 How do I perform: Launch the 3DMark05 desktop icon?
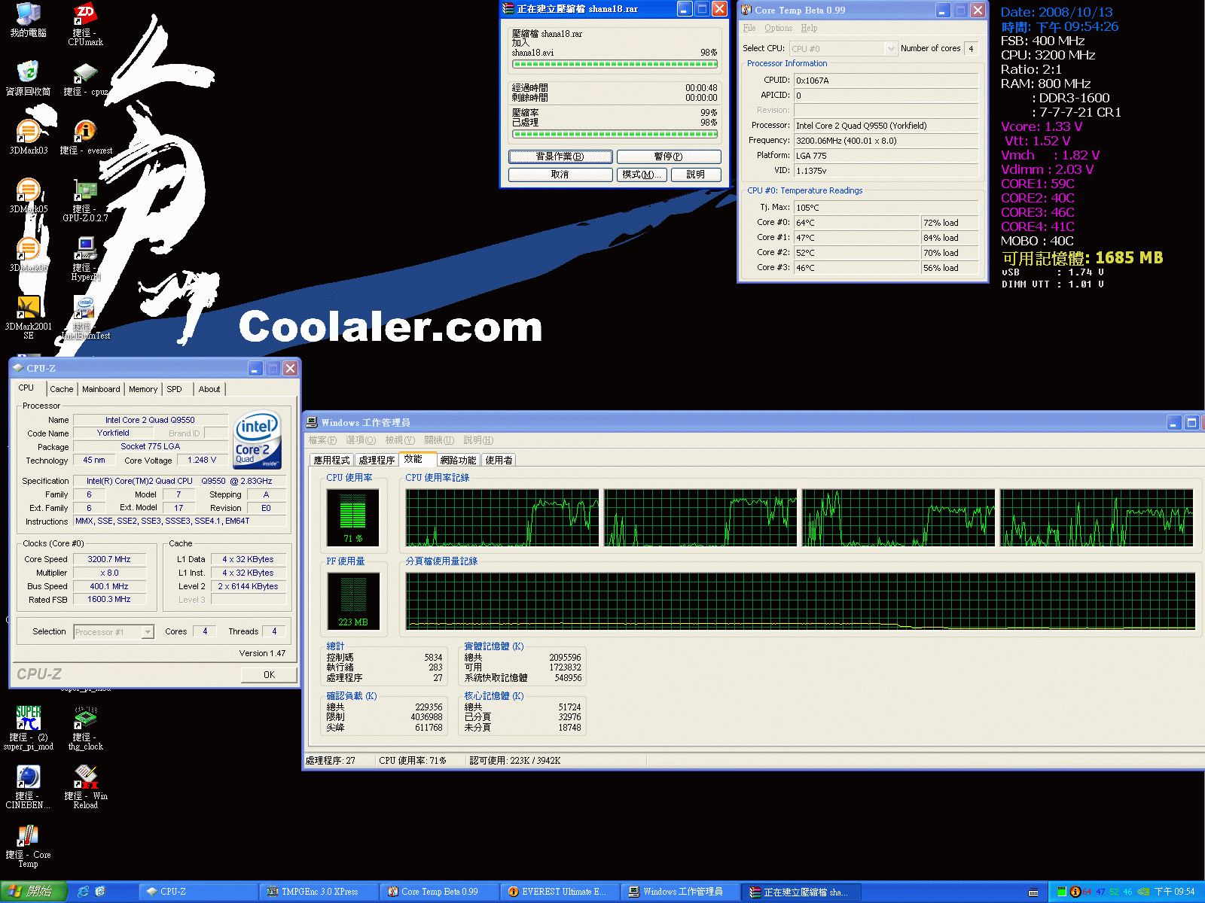click(28, 196)
